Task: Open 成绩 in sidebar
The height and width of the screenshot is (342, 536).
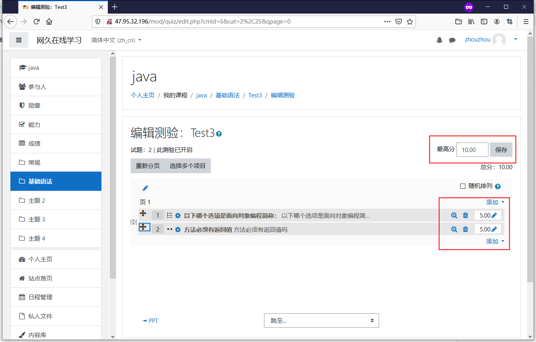Action: tap(56, 143)
